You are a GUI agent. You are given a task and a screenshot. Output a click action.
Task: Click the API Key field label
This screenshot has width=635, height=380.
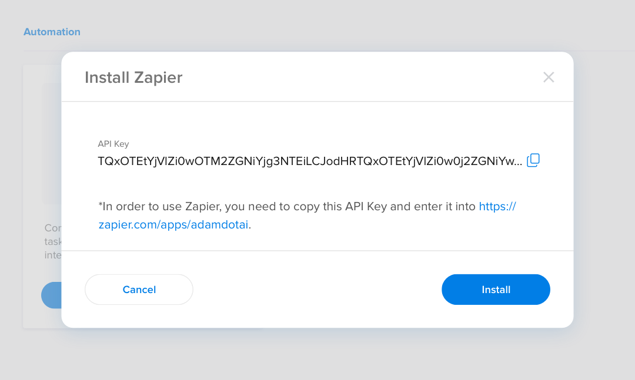click(113, 144)
